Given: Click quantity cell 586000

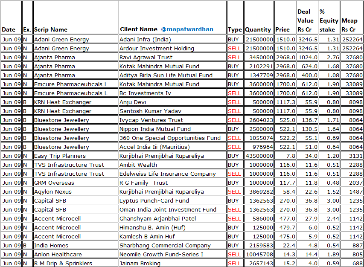Looking at the screenshot, I should point(259,218).
